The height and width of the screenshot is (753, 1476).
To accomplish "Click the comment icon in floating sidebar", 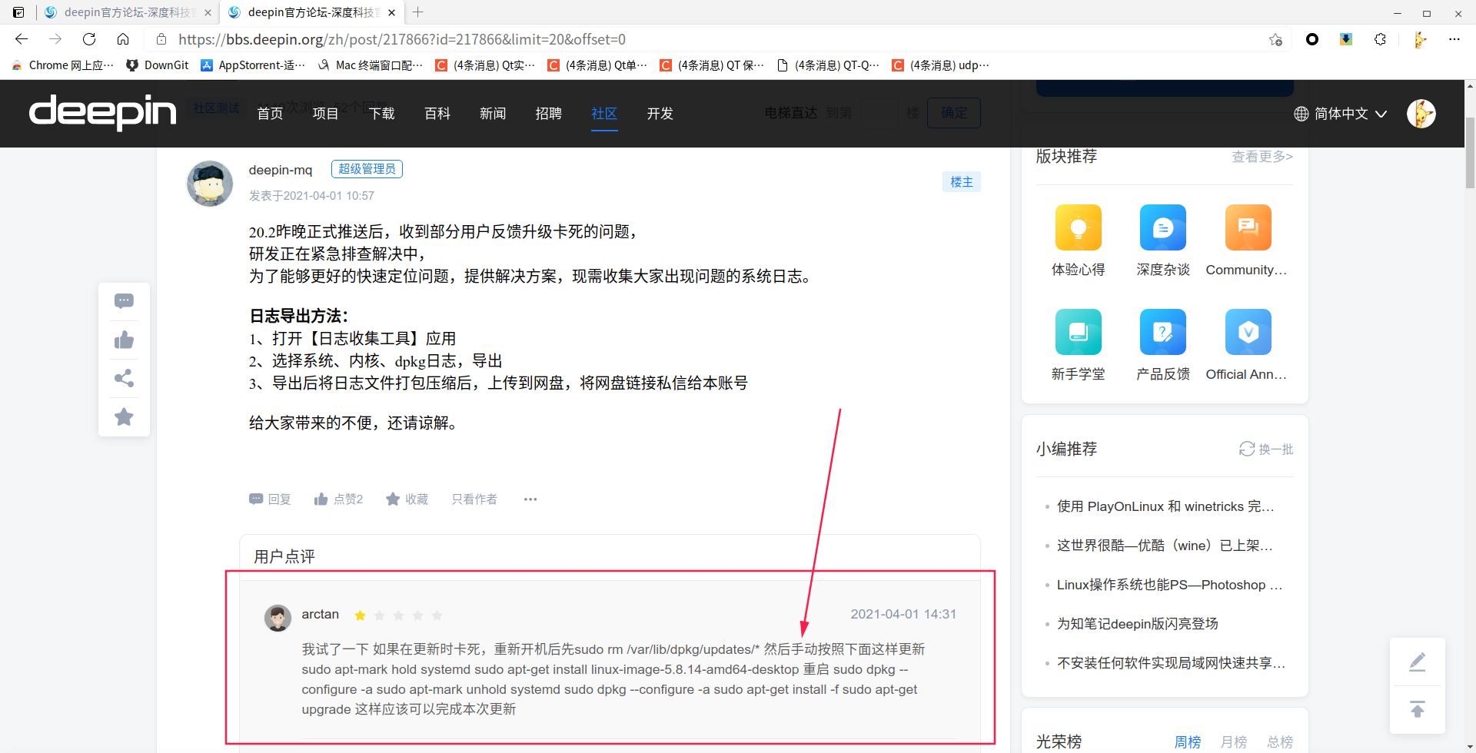I will click(124, 301).
